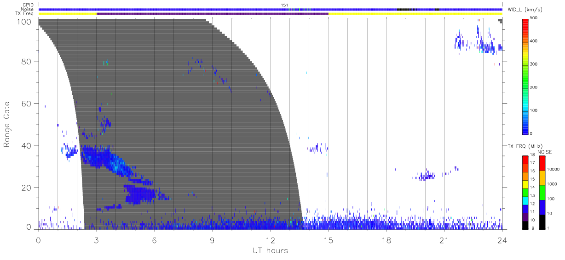This screenshot has width=565, height=260.
Task: Click the NOISE legend title
Action: tap(545, 152)
